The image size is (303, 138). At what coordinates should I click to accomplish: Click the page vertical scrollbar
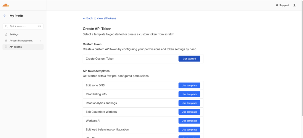coord(302,58)
